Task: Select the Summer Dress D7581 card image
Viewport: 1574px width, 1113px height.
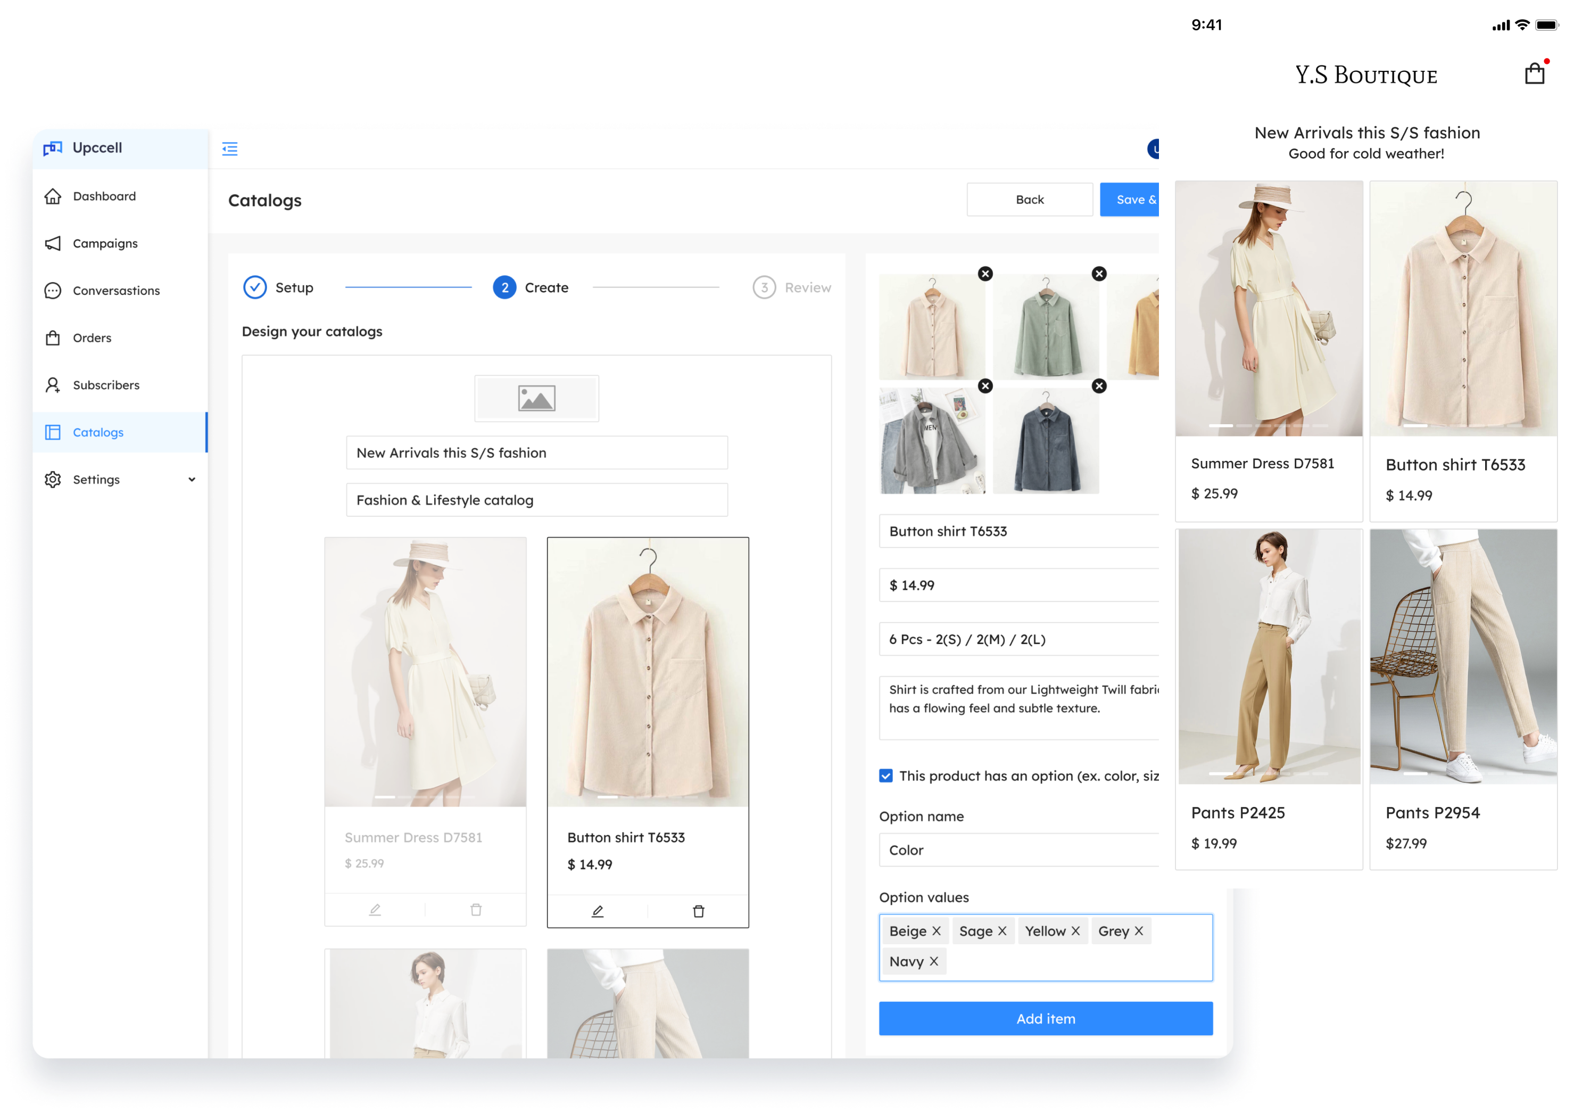Action: point(425,672)
